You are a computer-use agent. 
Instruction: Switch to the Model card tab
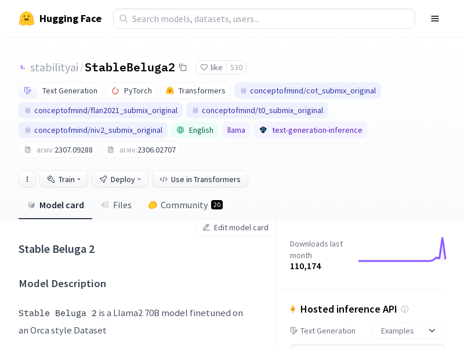tap(55, 205)
